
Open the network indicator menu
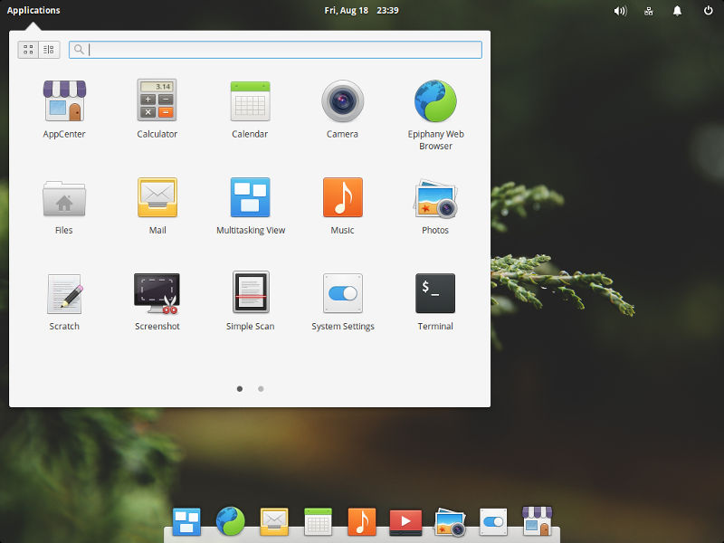pyautogui.click(x=649, y=11)
